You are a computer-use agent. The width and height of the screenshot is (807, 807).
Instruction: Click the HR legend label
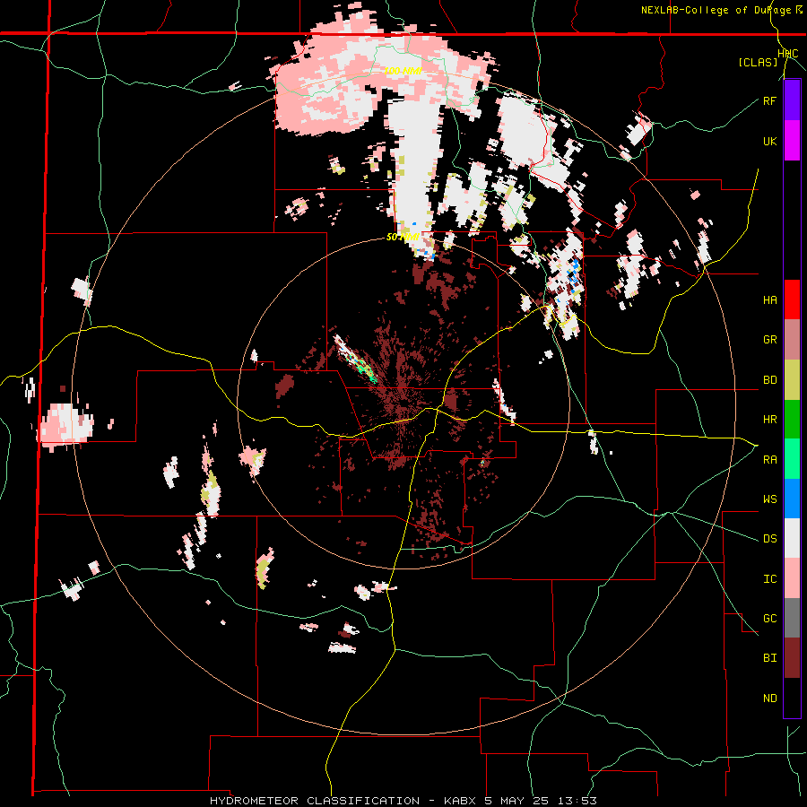click(769, 420)
